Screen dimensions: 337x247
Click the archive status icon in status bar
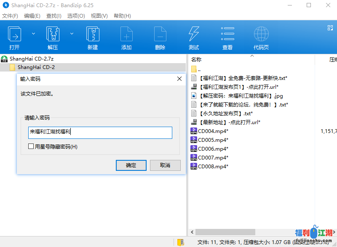(x=180, y=242)
